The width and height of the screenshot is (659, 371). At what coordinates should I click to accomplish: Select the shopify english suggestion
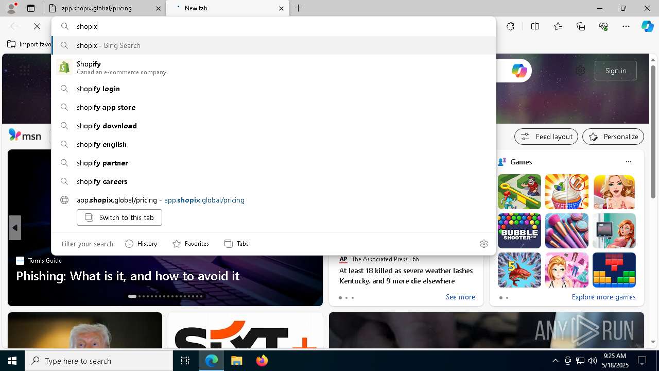click(x=273, y=144)
